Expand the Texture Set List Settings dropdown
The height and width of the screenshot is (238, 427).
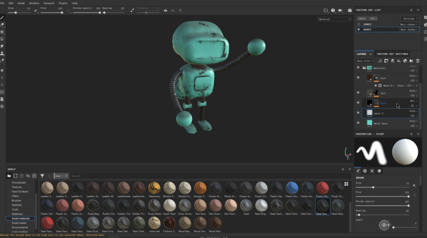point(410,19)
